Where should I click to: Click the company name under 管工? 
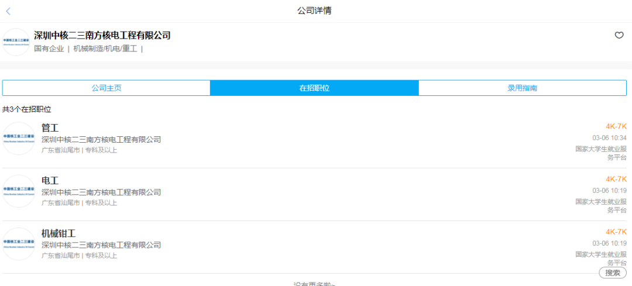pos(101,140)
